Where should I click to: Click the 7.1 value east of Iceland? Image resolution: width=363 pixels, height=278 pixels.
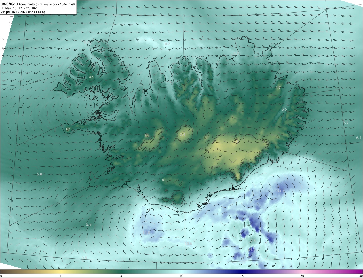click(x=346, y=122)
